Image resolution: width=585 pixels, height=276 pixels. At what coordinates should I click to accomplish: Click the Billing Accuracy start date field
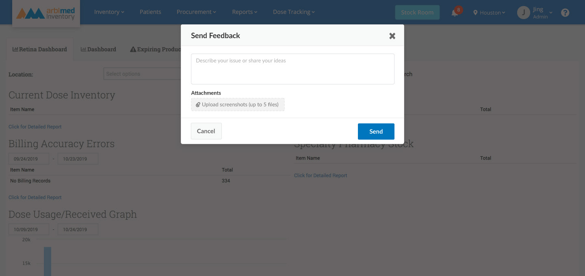pos(28,159)
